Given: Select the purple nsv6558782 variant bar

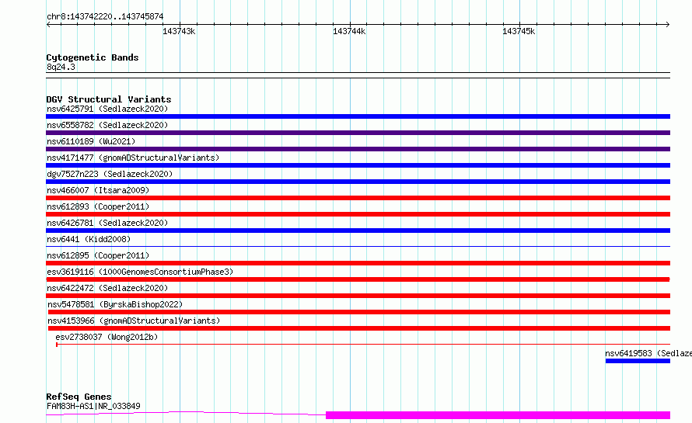Looking at the screenshot, I should 358,133.
